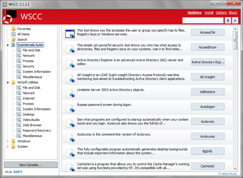Expand the System tree node
Screen dimensions: 243x178
8,147
